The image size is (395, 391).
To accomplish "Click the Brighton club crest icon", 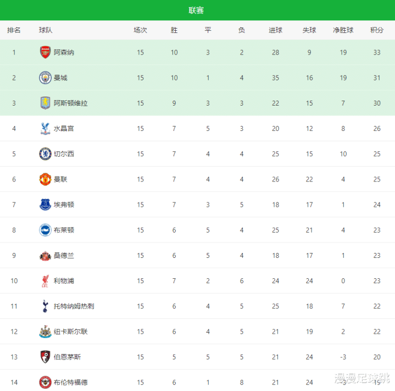I will click(45, 230).
